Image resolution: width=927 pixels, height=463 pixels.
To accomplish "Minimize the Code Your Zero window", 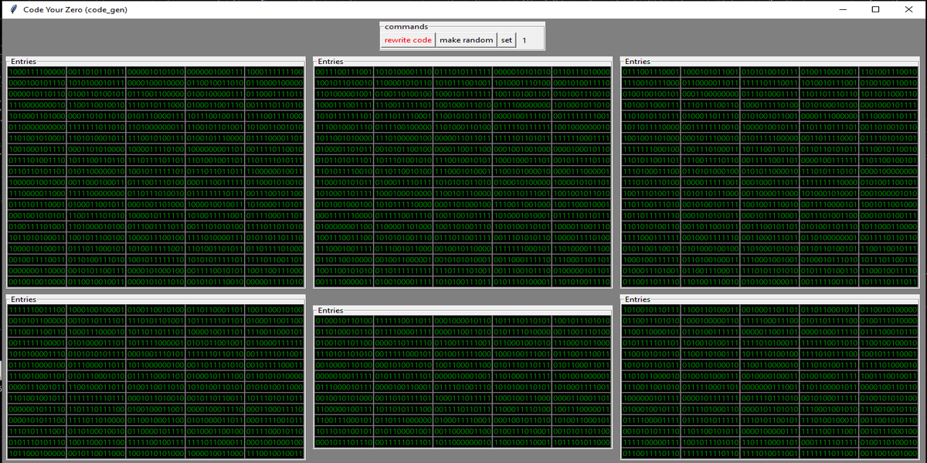I will pos(840,9).
